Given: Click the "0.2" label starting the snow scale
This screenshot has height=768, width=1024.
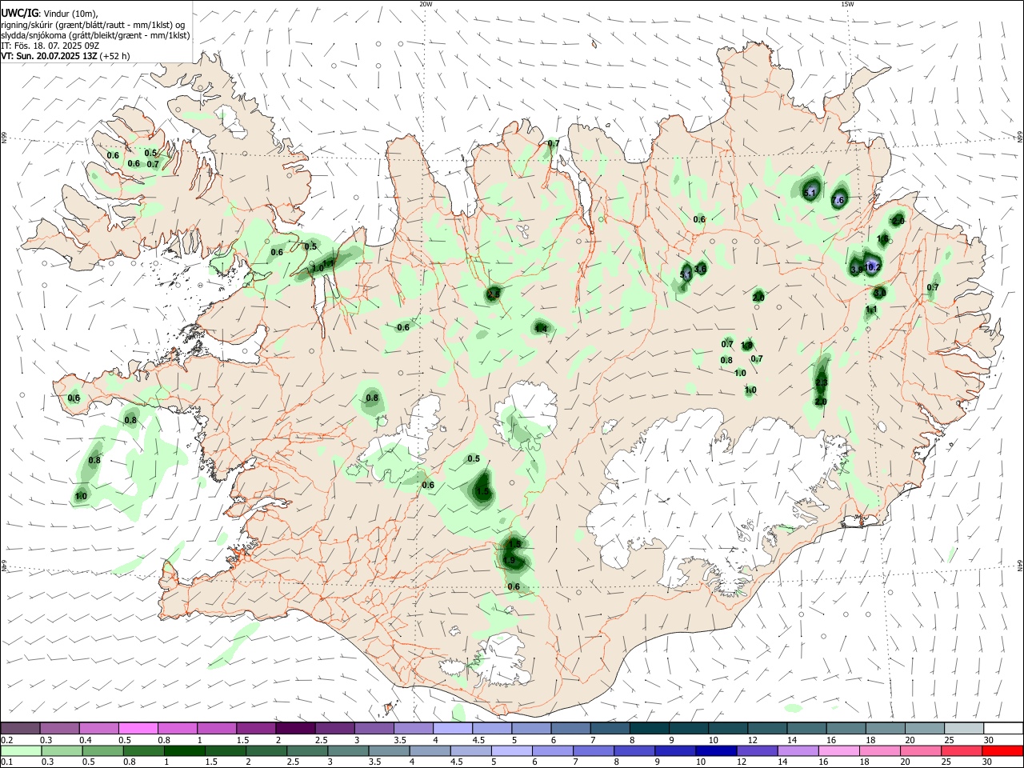Looking at the screenshot, I should click(x=6, y=740).
